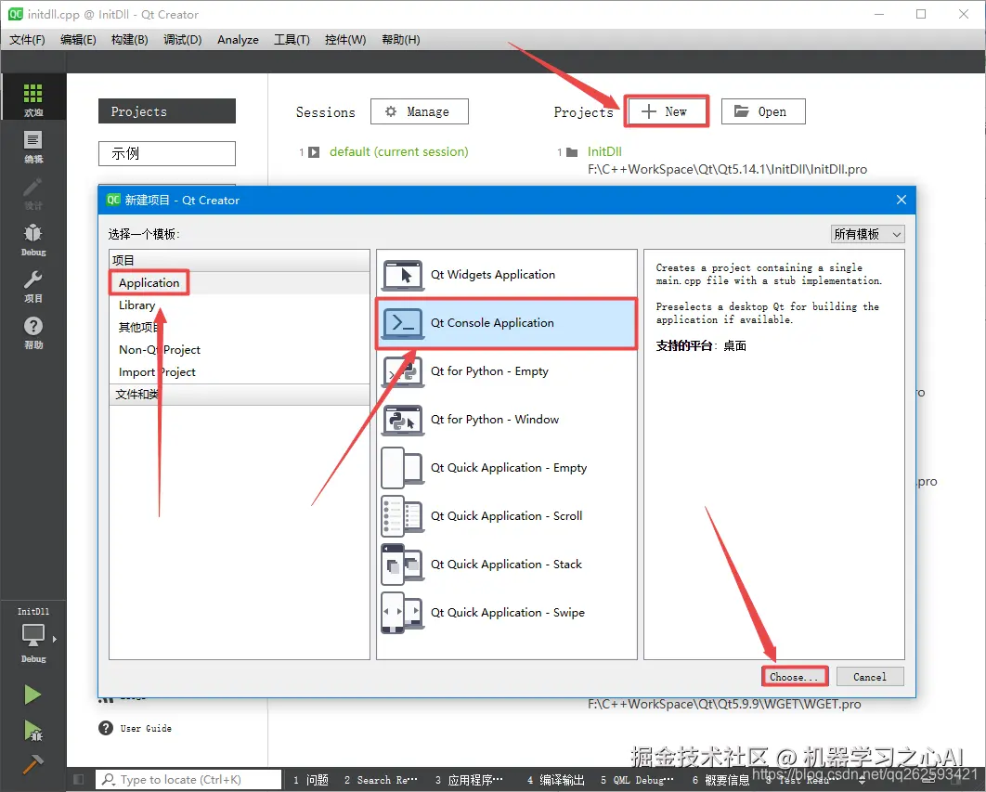The height and width of the screenshot is (792, 986).
Task: Click the Qt Widgets Application icon
Action: 402,275
